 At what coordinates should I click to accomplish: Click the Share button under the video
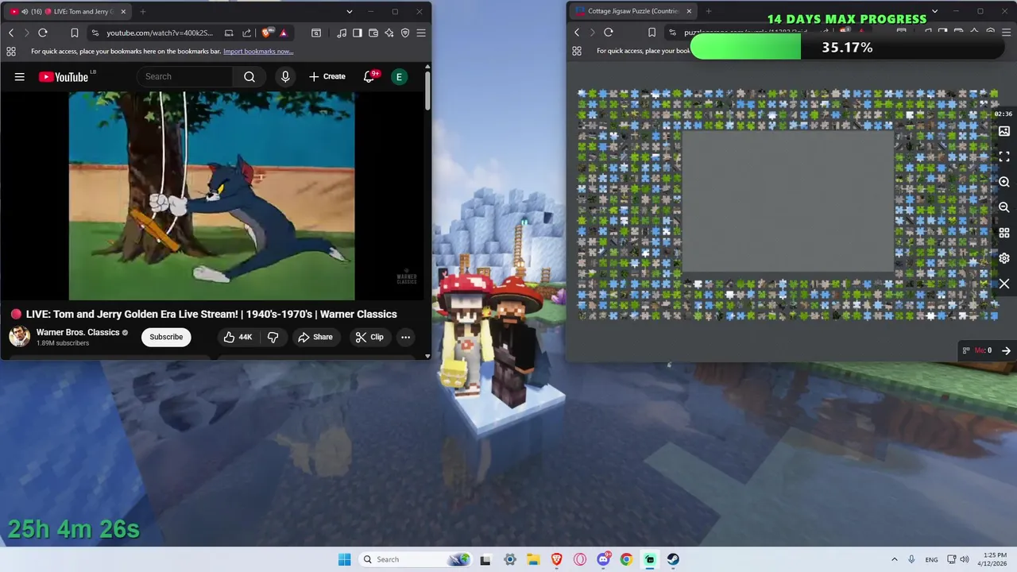pos(315,337)
